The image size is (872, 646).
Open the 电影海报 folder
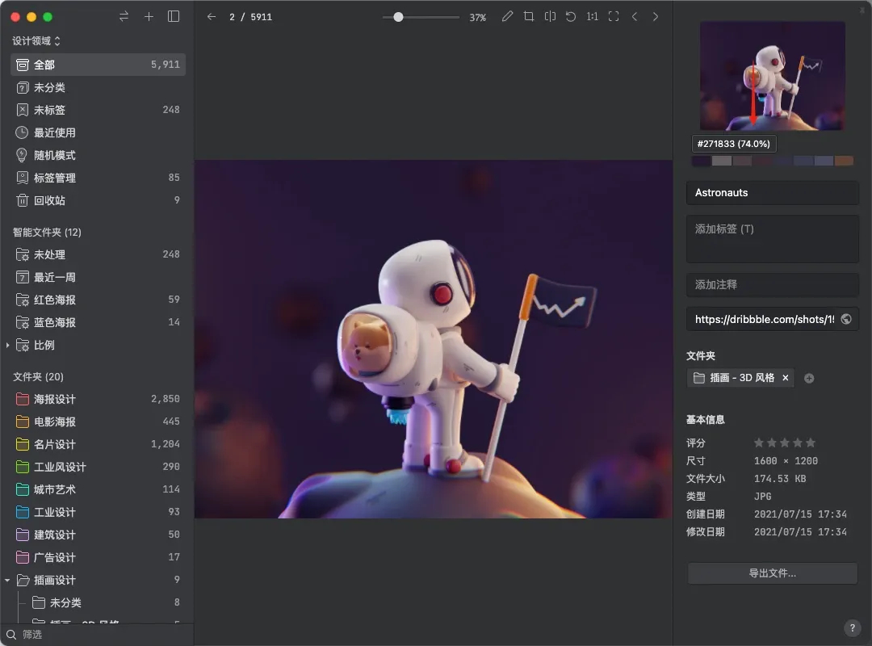(x=54, y=422)
